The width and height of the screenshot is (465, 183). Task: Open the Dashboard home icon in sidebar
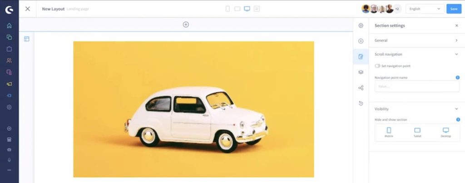9,25
